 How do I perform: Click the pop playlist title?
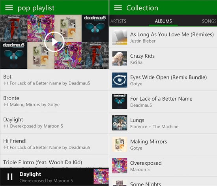[36, 8]
